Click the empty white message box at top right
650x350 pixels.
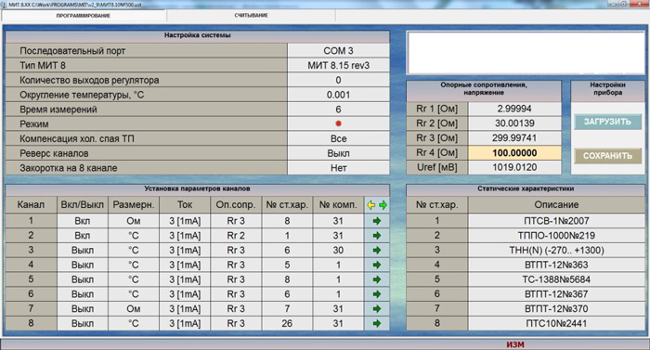click(526, 53)
